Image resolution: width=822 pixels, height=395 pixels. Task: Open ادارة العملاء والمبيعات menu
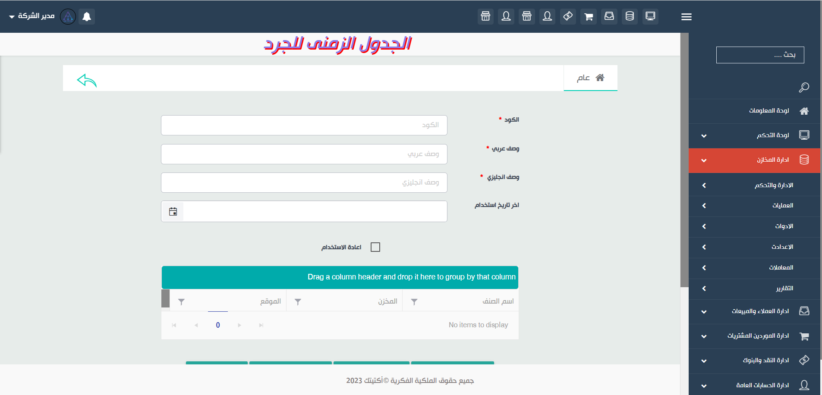pyautogui.click(x=754, y=311)
